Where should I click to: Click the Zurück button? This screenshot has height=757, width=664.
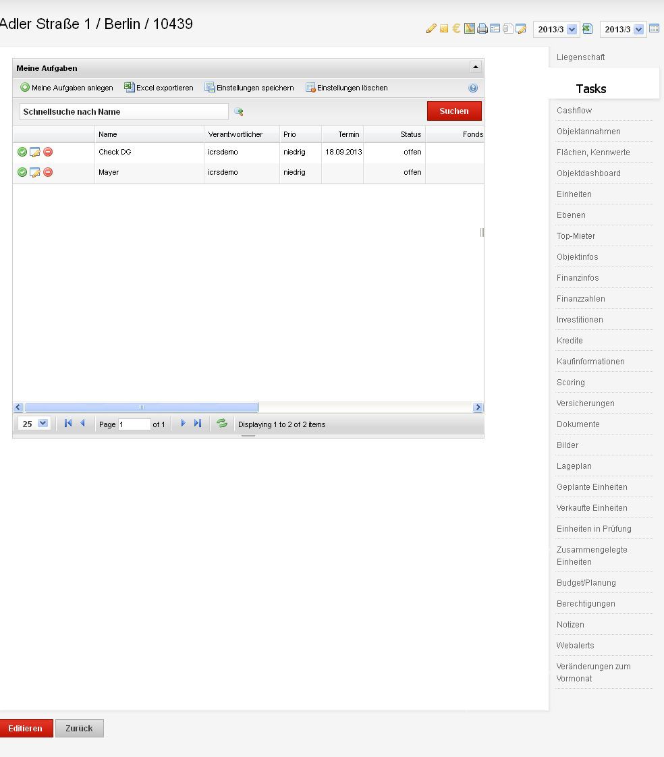[x=79, y=729]
